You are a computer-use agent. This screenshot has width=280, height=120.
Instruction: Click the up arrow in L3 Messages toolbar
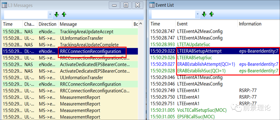(x=64, y=14)
